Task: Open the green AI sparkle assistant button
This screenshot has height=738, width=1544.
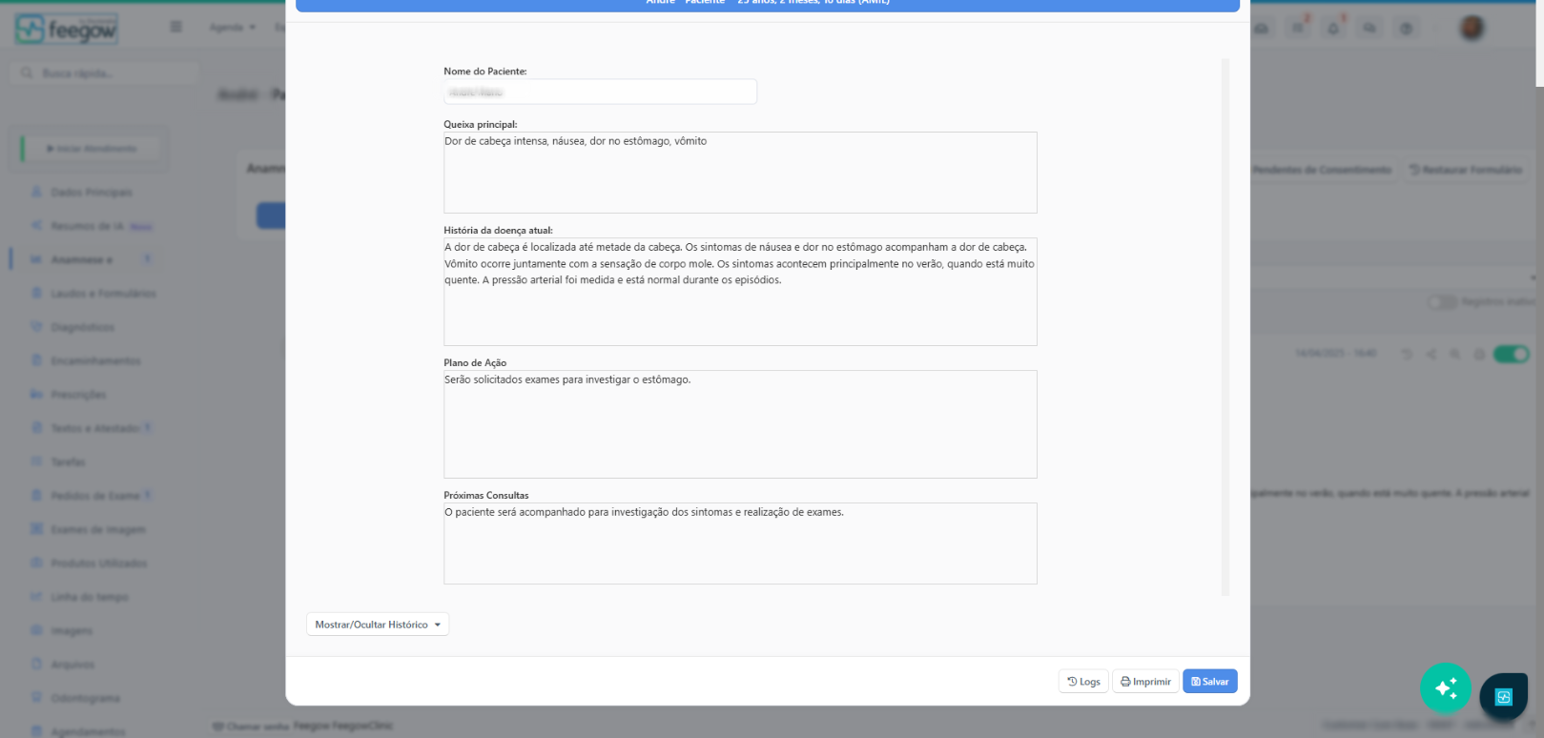Action: (1446, 687)
